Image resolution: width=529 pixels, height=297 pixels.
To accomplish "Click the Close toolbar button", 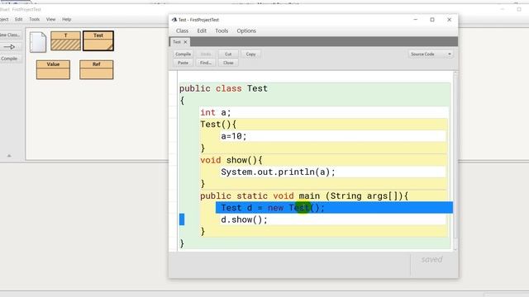I will coord(228,63).
